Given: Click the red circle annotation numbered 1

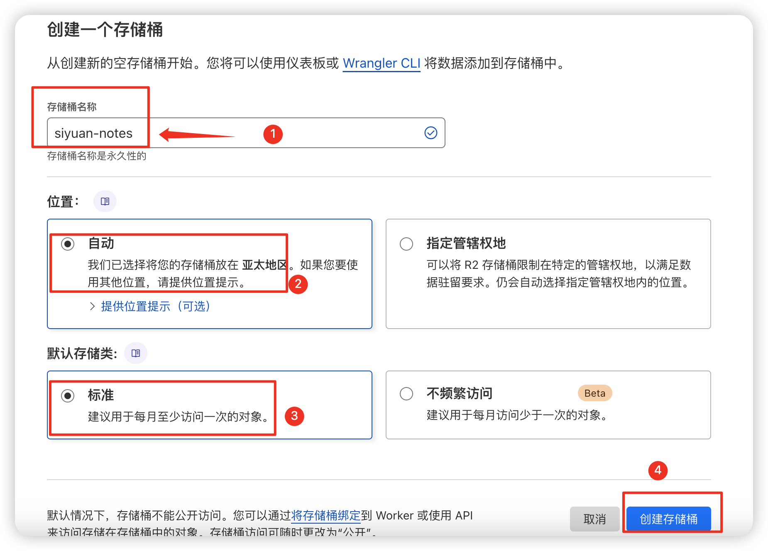Looking at the screenshot, I should pyautogui.click(x=273, y=134).
